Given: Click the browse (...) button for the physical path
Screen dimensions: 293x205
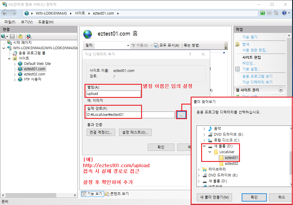Looking at the screenshot, I should [181, 115].
